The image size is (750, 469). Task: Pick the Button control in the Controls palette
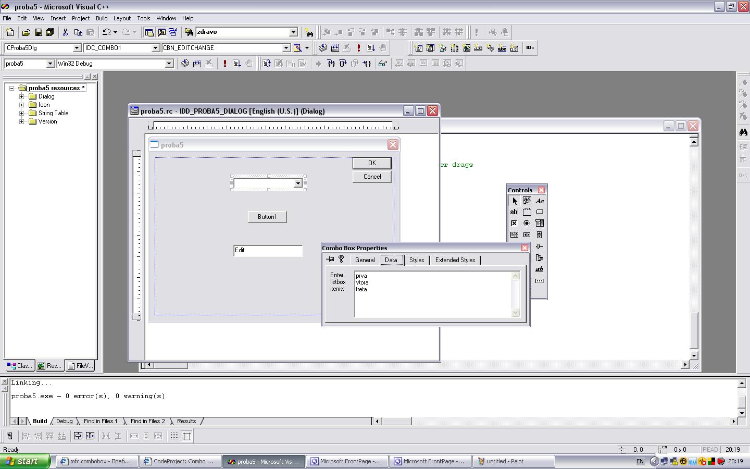point(540,212)
